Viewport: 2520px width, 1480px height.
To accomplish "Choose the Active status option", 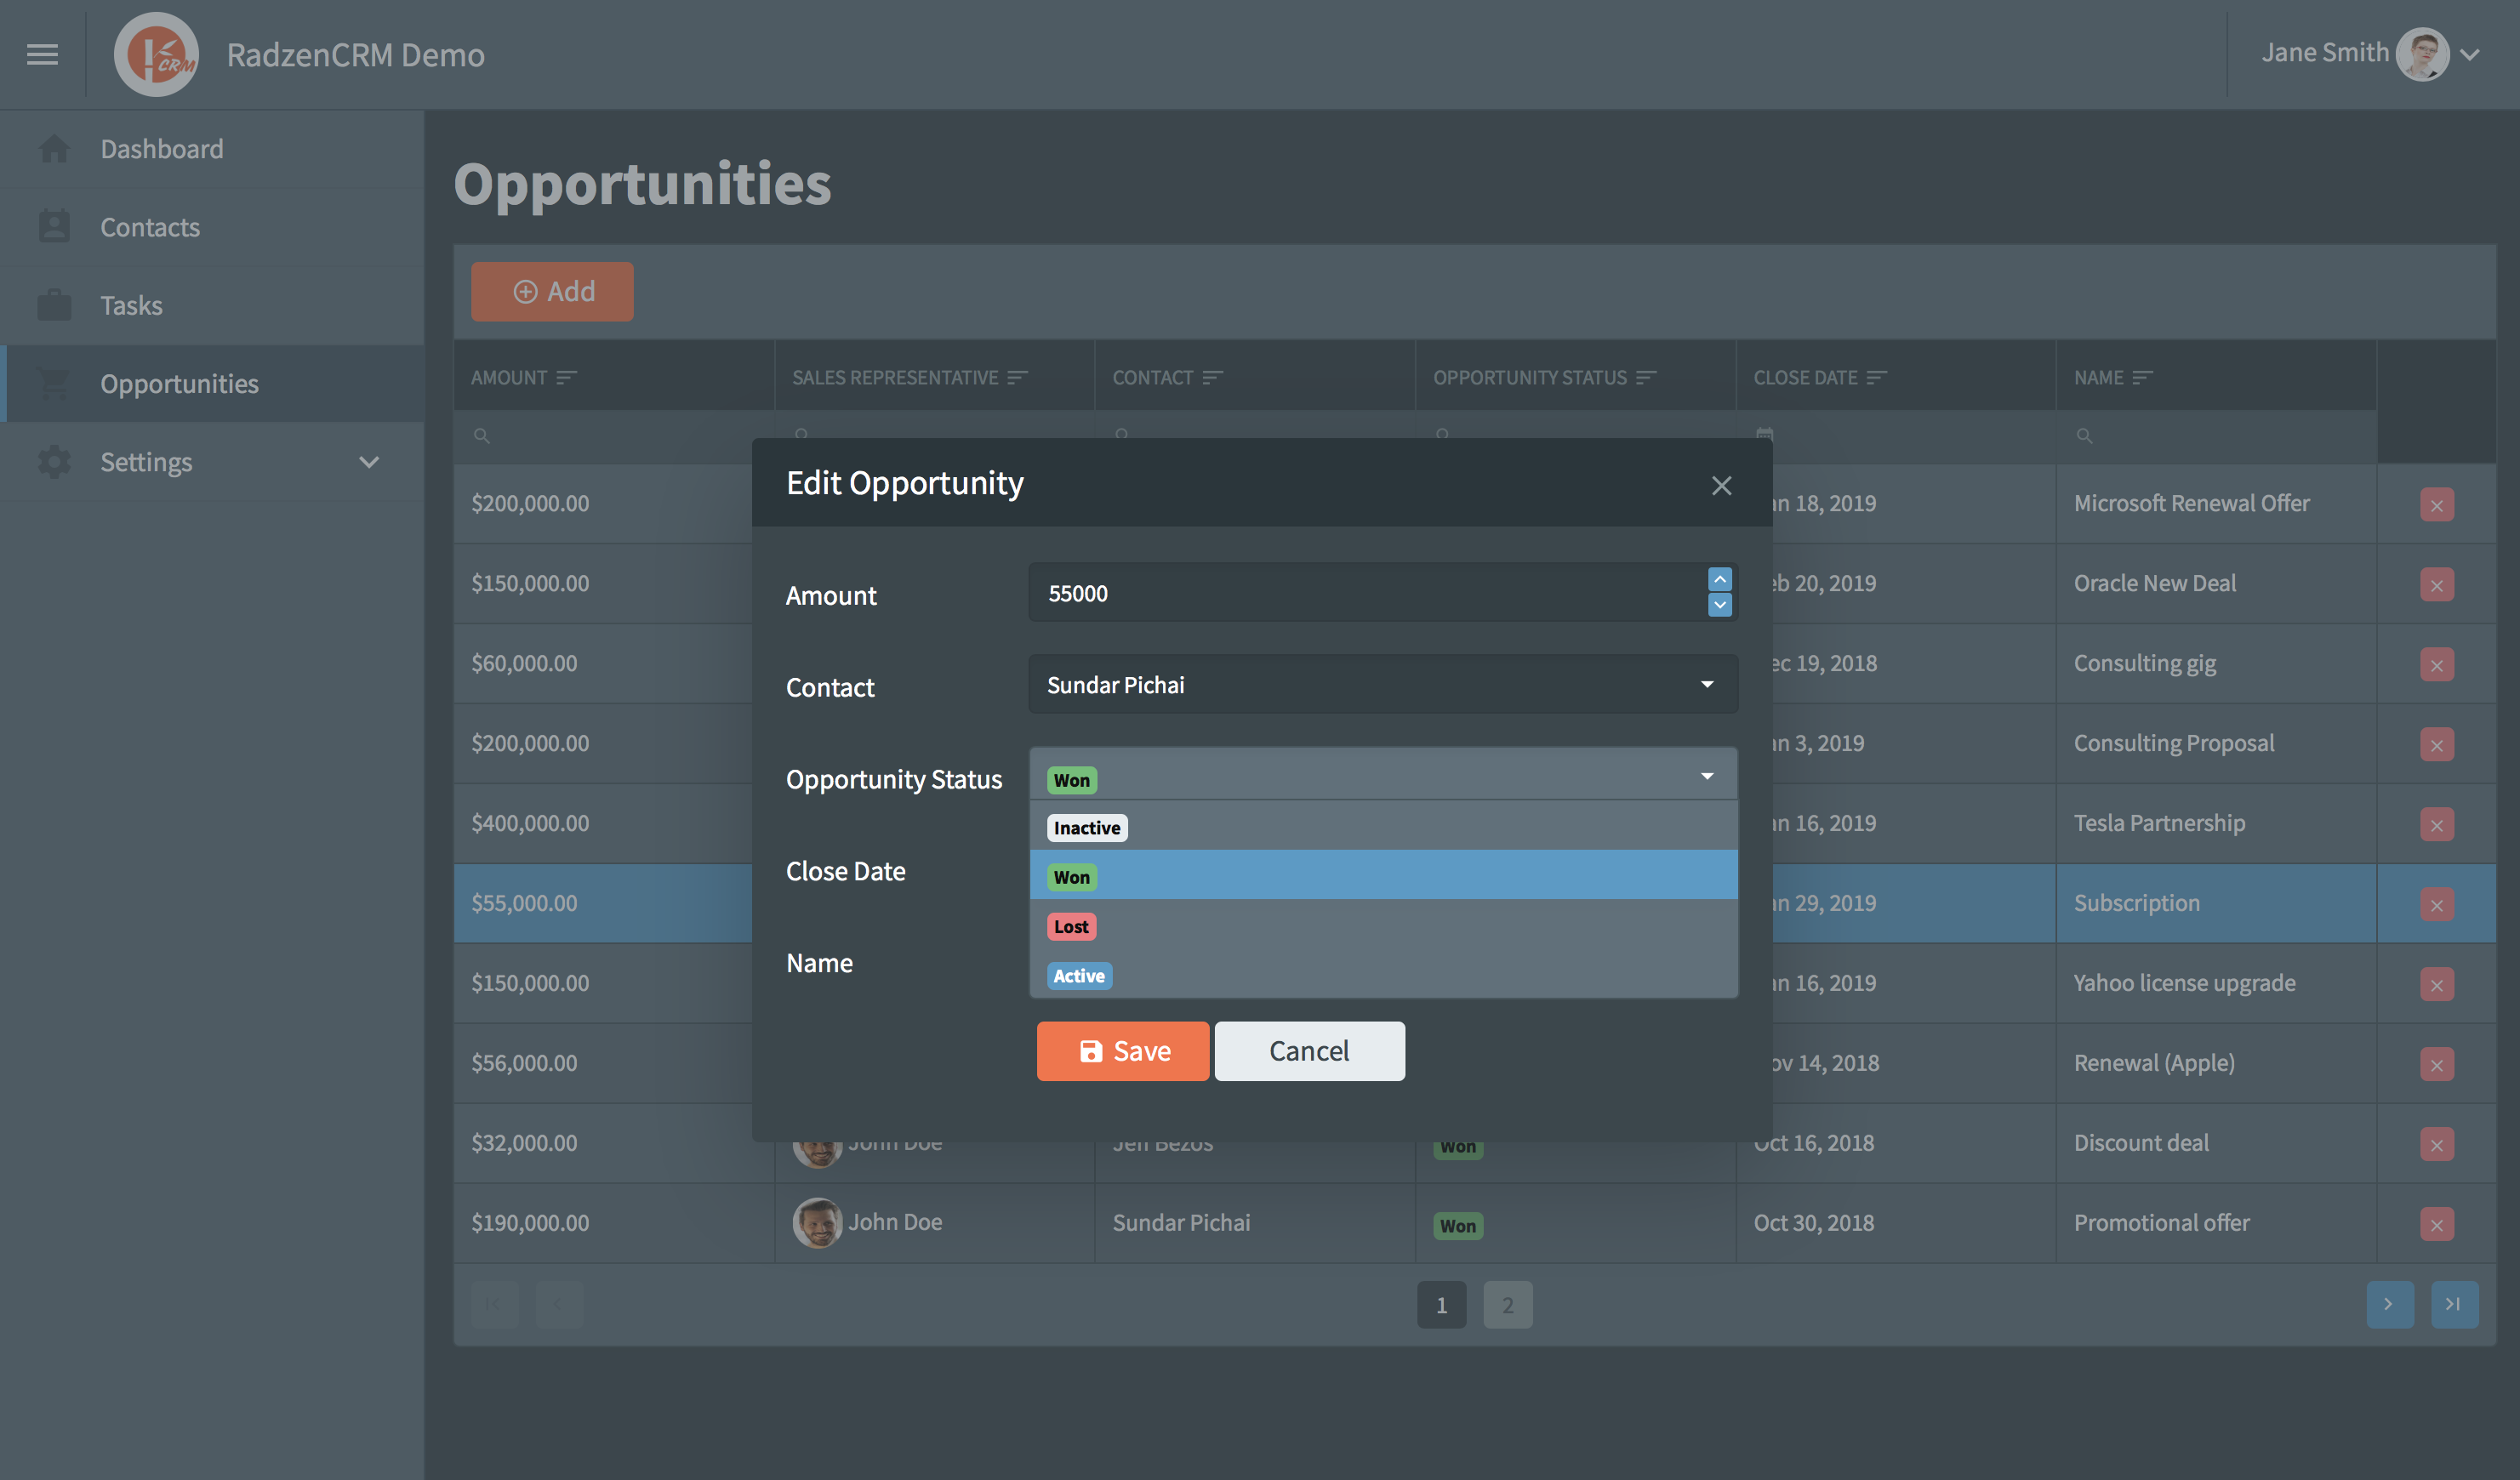I will (x=1078, y=976).
